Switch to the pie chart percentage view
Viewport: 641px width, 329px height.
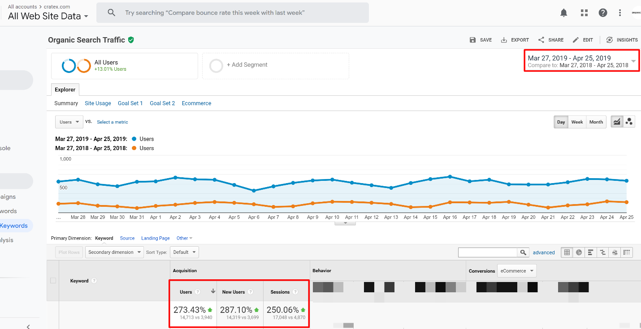coord(579,252)
